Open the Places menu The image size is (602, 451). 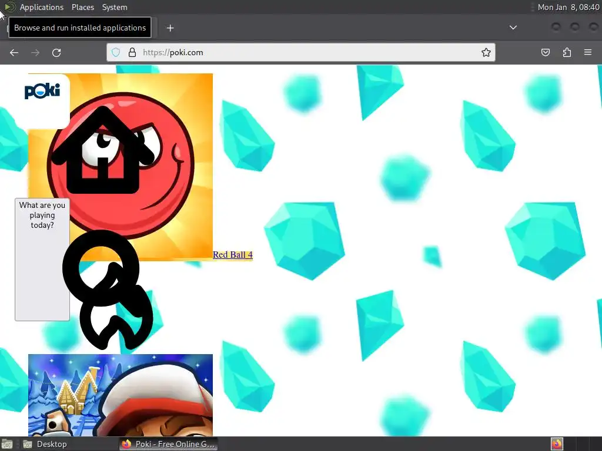(x=83, y=7)
